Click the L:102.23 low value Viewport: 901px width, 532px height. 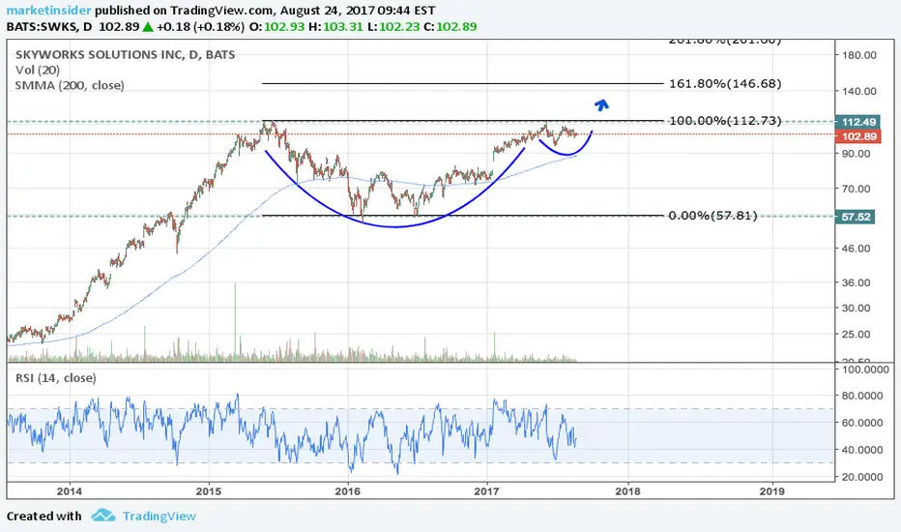click(x=393, y=26)
